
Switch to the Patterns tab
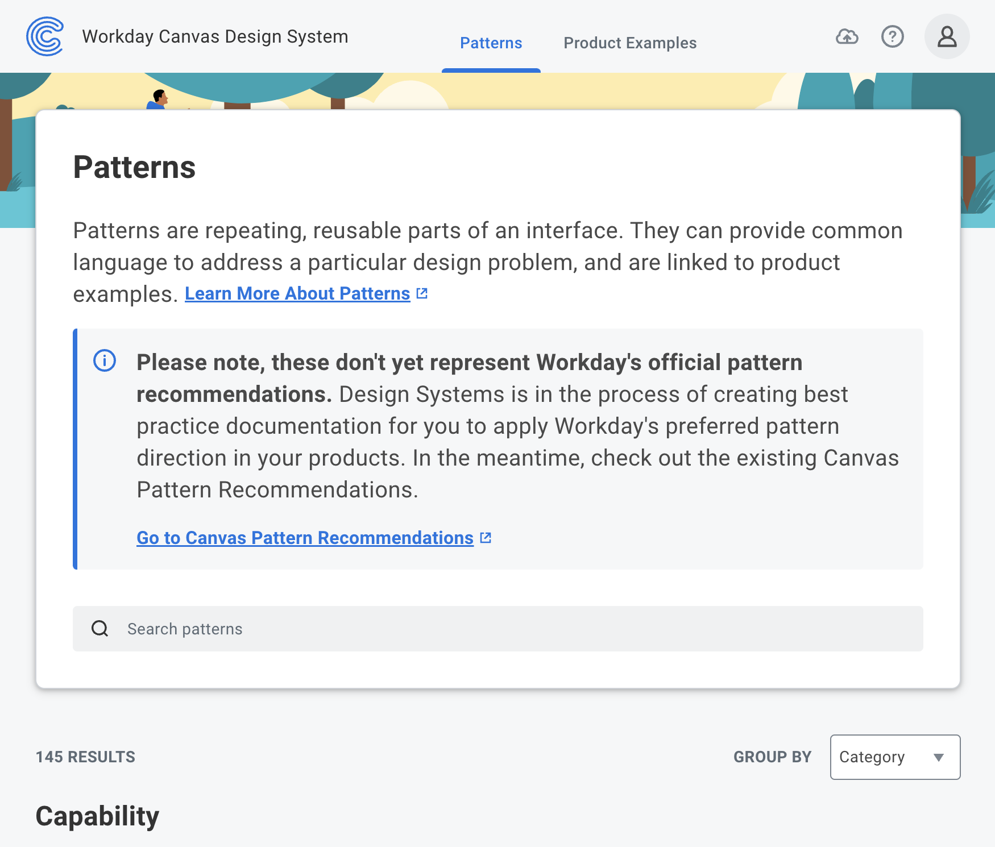pos(491,43)
